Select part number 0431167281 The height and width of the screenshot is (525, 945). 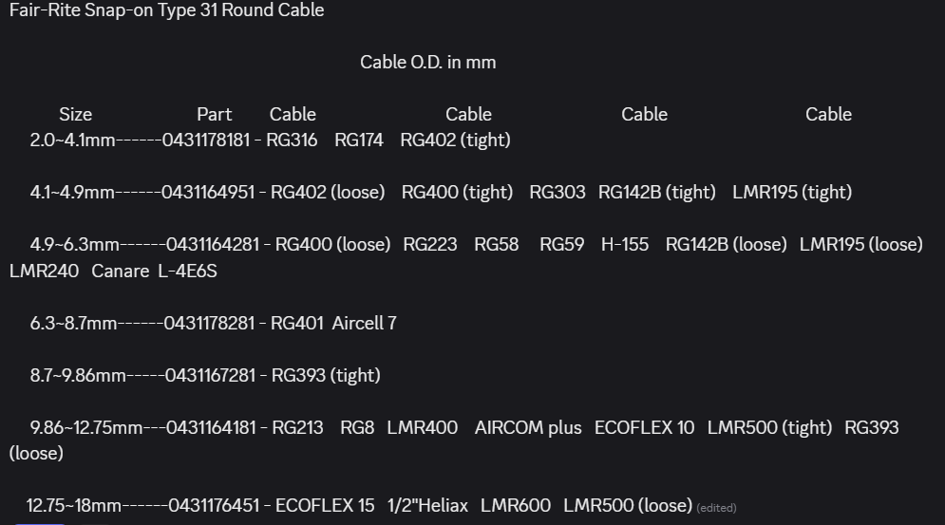210,376
